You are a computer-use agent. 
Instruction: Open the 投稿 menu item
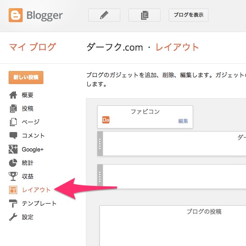click(28, 109)
